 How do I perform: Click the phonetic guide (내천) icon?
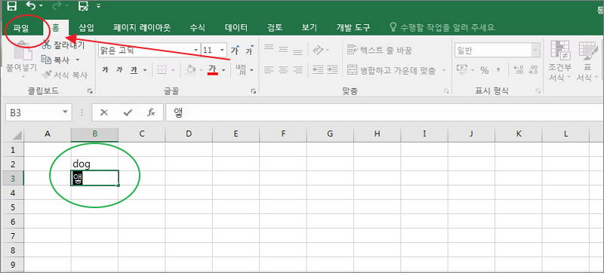(240, 70)
